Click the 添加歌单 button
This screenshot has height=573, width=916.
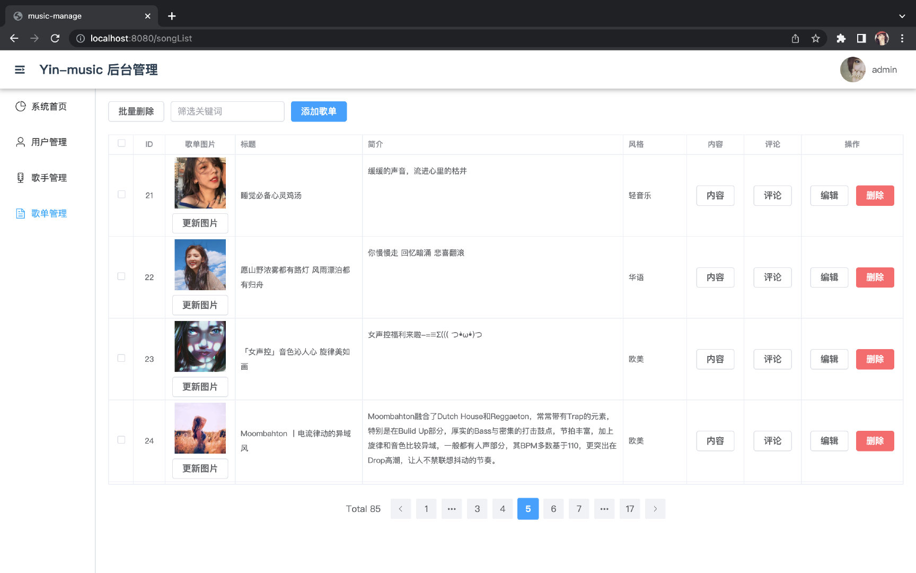coord(319,111)
